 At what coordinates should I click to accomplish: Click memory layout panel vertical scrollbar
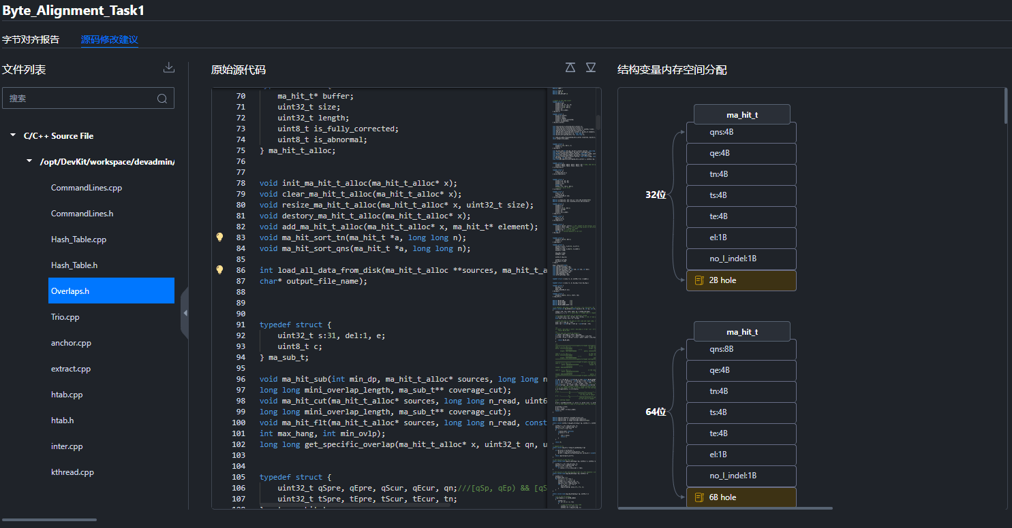point(1006,105)
